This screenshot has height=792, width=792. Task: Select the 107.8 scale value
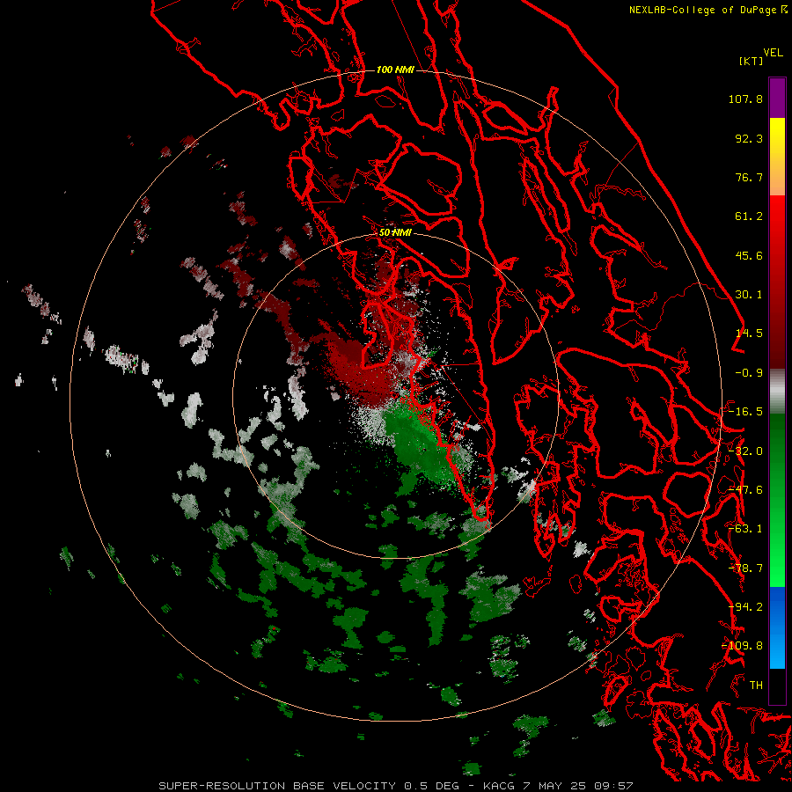coord(745,99)
